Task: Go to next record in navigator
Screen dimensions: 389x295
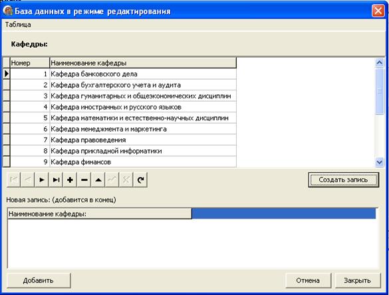Action: (42, 180)
